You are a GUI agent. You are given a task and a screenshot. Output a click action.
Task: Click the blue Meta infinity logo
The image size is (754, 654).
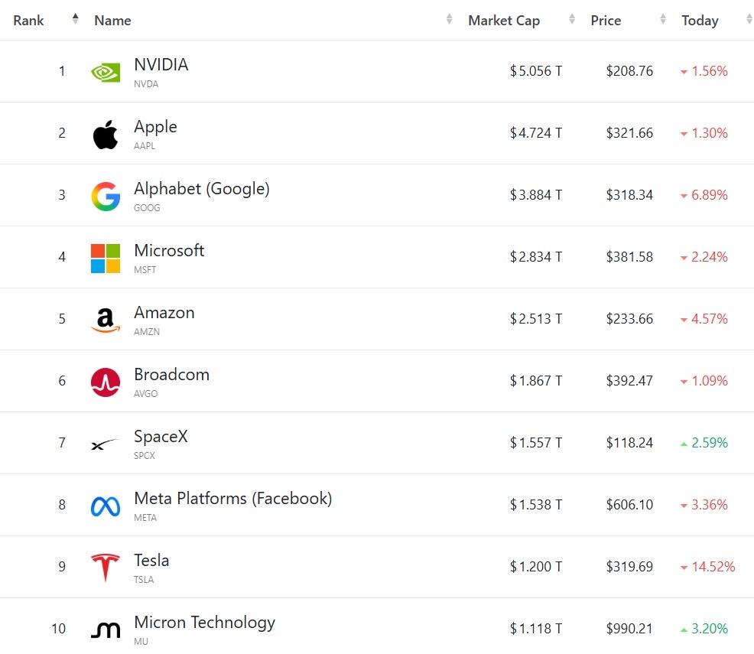[106, 506]
